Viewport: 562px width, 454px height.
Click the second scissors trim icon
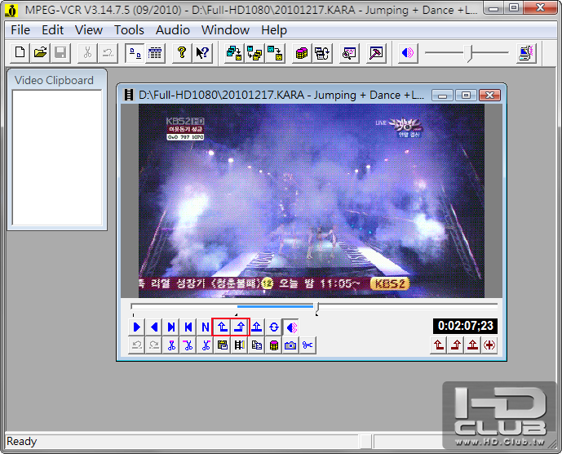(x=188, y=345)
